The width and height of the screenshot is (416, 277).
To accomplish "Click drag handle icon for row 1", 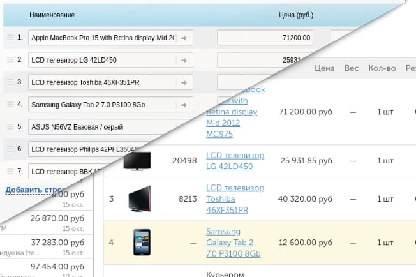I will tap(10, 38).
